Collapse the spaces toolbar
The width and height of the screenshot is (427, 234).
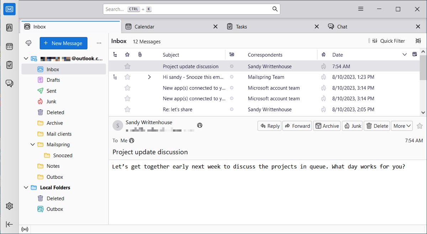coord(9,224)
